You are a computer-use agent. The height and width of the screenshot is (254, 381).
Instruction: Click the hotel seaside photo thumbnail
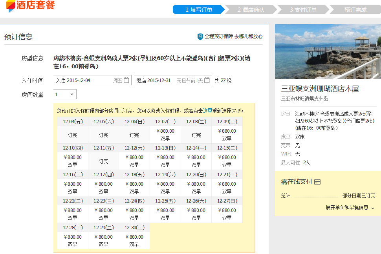click(x=328, y=51)
